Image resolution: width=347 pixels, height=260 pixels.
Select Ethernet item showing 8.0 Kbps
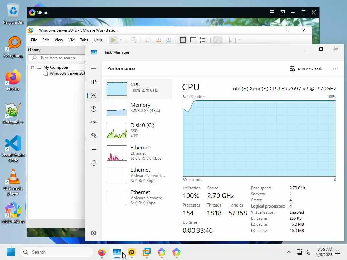coord(138,153)
